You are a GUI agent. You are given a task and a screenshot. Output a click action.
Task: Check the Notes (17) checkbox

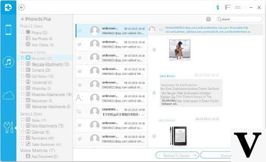tap(22, 120)
